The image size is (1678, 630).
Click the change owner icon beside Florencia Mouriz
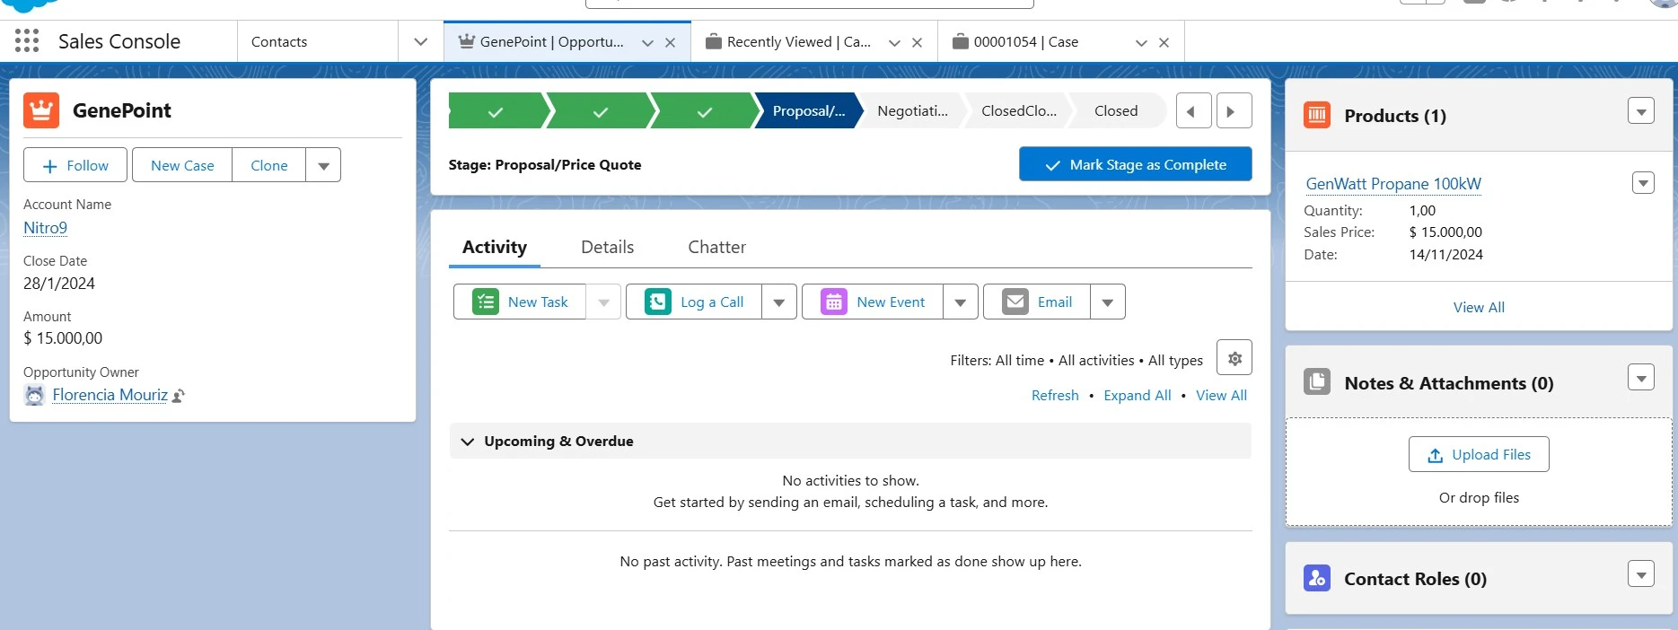click(x=179, y=396)
